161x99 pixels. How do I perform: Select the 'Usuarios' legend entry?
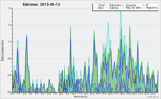(131, 5)
